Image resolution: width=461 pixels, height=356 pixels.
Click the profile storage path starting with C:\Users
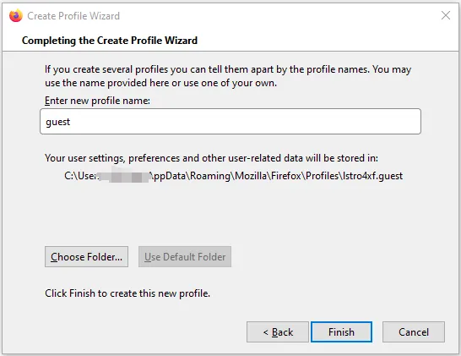pyautogui.click(x=233, y=176)
